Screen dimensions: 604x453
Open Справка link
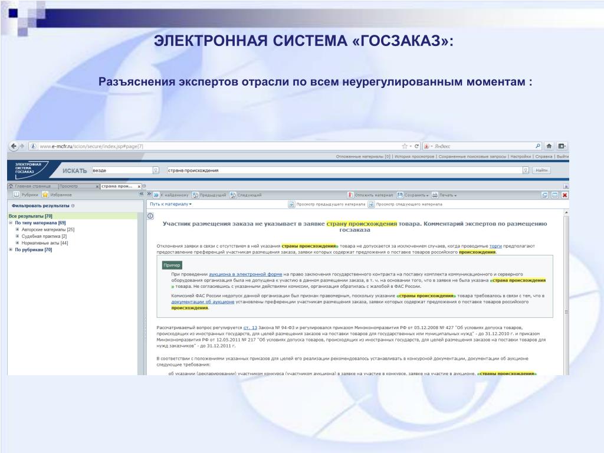pyautogui.click(x=543, y=157)
